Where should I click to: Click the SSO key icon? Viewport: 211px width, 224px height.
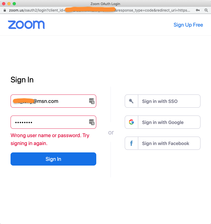click(x=131, y=101)
